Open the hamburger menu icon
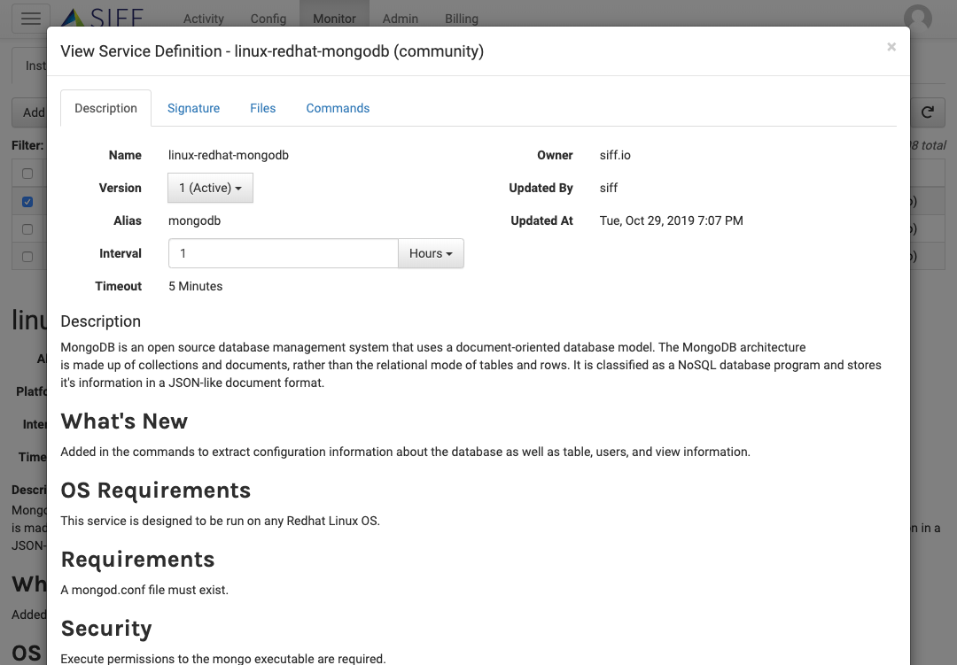957x665 pixels. (30, 19)
